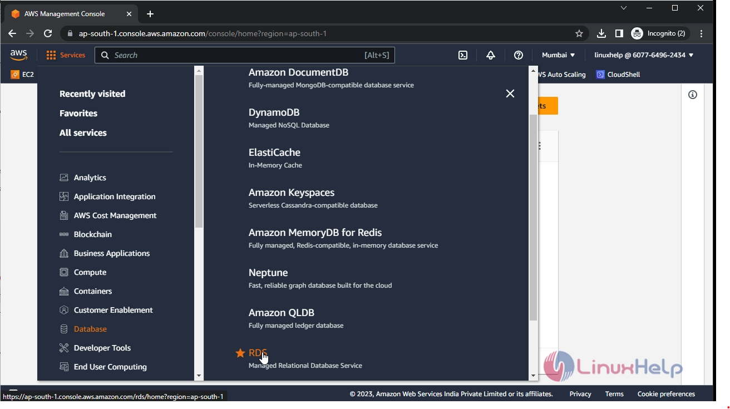Select the Database category label
730x409 pixels.
[x=90, y=329]
